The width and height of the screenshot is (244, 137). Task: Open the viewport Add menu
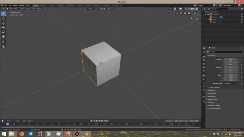tap(34, 9)
